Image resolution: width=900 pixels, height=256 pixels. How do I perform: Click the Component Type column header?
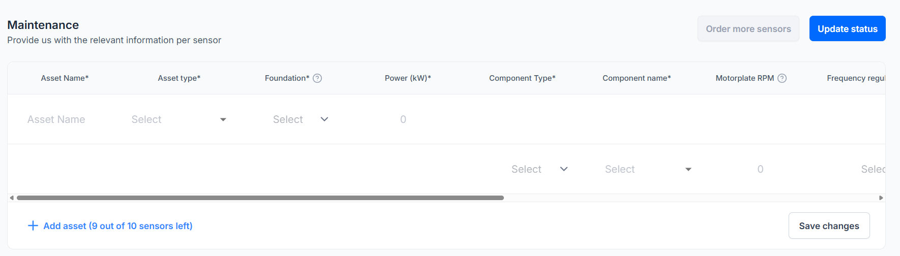522,78
